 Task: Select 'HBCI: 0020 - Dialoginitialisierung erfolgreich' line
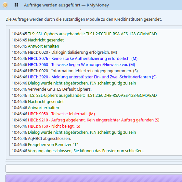pyautogui.click(x=64, y=52)
